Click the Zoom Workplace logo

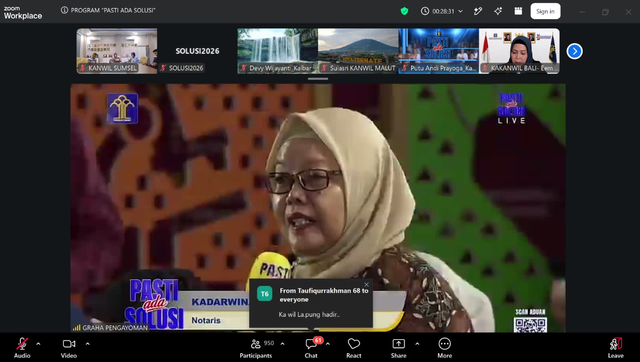(x=23, y=12)
